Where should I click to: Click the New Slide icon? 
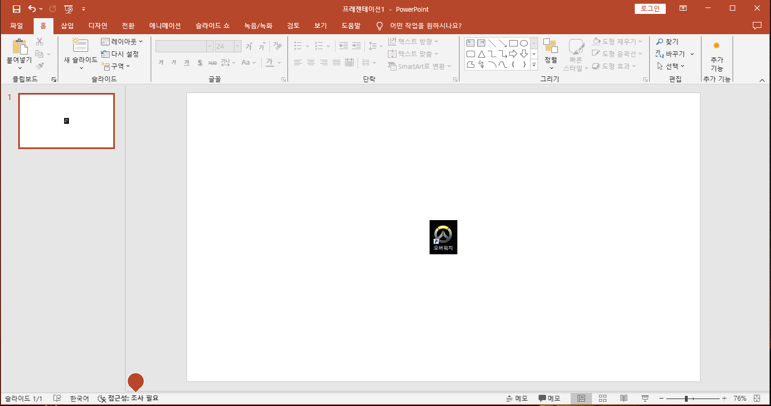pyautogui.click(x=80, y=45)
